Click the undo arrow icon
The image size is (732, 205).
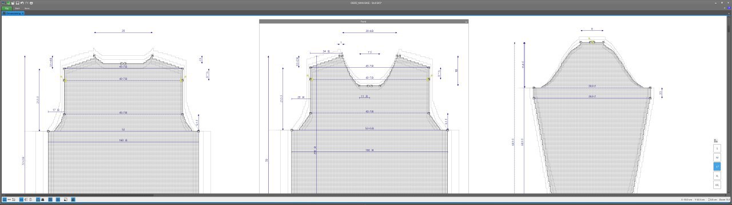22,3
